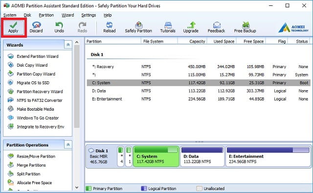Sort by the Capacity column header
Viewport: 313px width, 193px height.
tap(192, 42)
